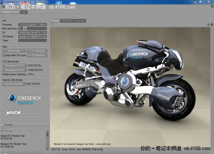214x154 pixels.
Task: Click the Start all tests button
Action: click(x=14, y=51)
